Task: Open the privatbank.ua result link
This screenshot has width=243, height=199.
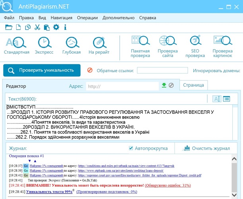Action: tap(126, 166)
